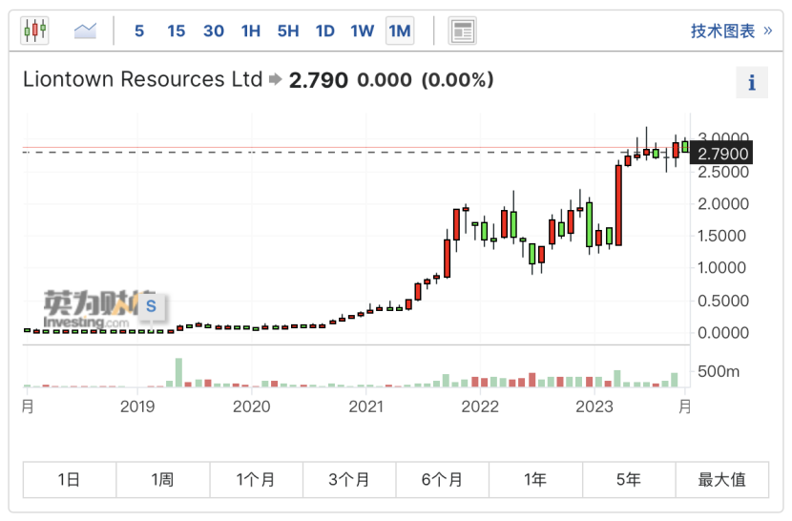This screenshot has height=521, width=792.
Task: Click the arrow icon beside Liontown Resources Ltd
Action: click(x=275, y=80)
